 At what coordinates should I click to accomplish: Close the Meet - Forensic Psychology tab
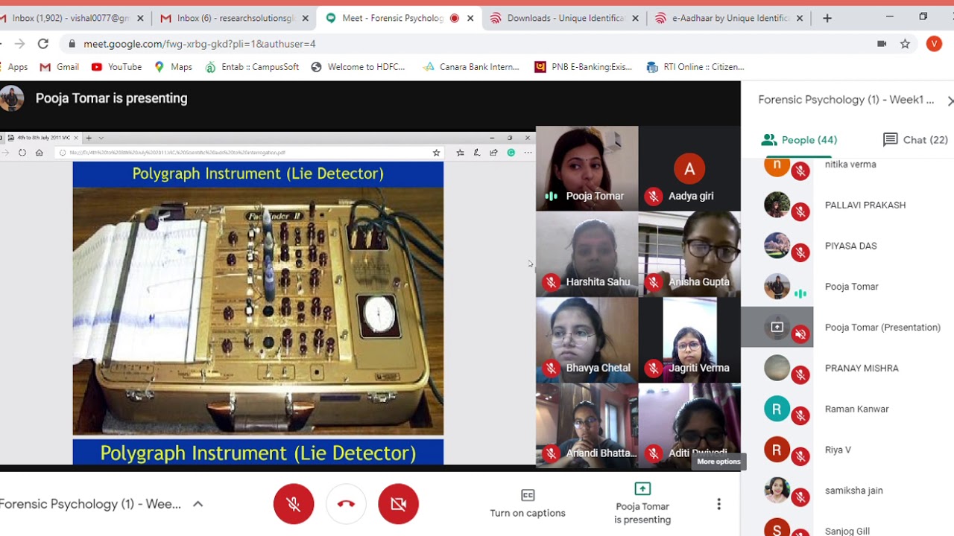[x=470, y=18]
